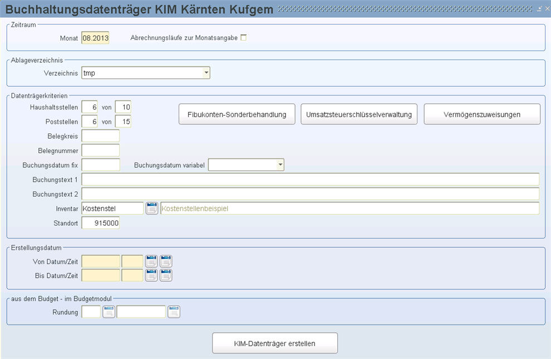Click Bis Datum/Zeit time field

tap(132, 276)
